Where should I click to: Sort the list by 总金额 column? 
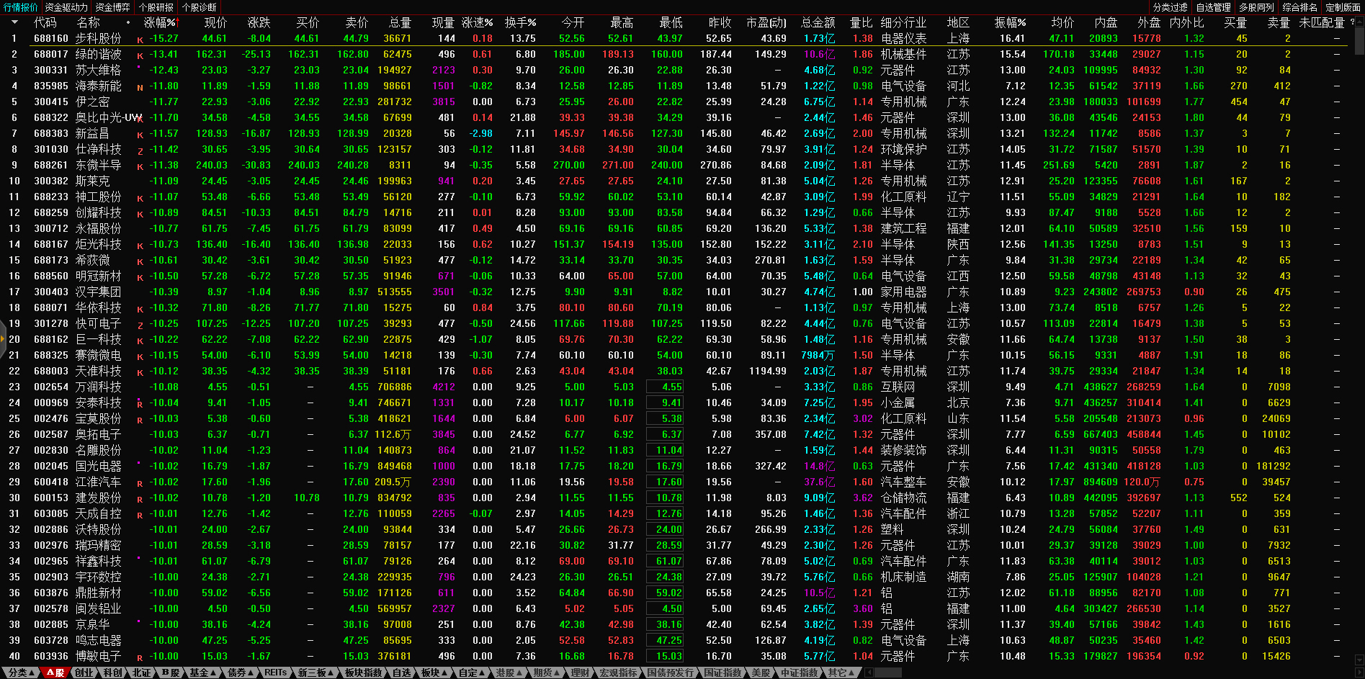pos(818,22)
